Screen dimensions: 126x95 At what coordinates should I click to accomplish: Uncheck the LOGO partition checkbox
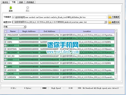(5, 60)
